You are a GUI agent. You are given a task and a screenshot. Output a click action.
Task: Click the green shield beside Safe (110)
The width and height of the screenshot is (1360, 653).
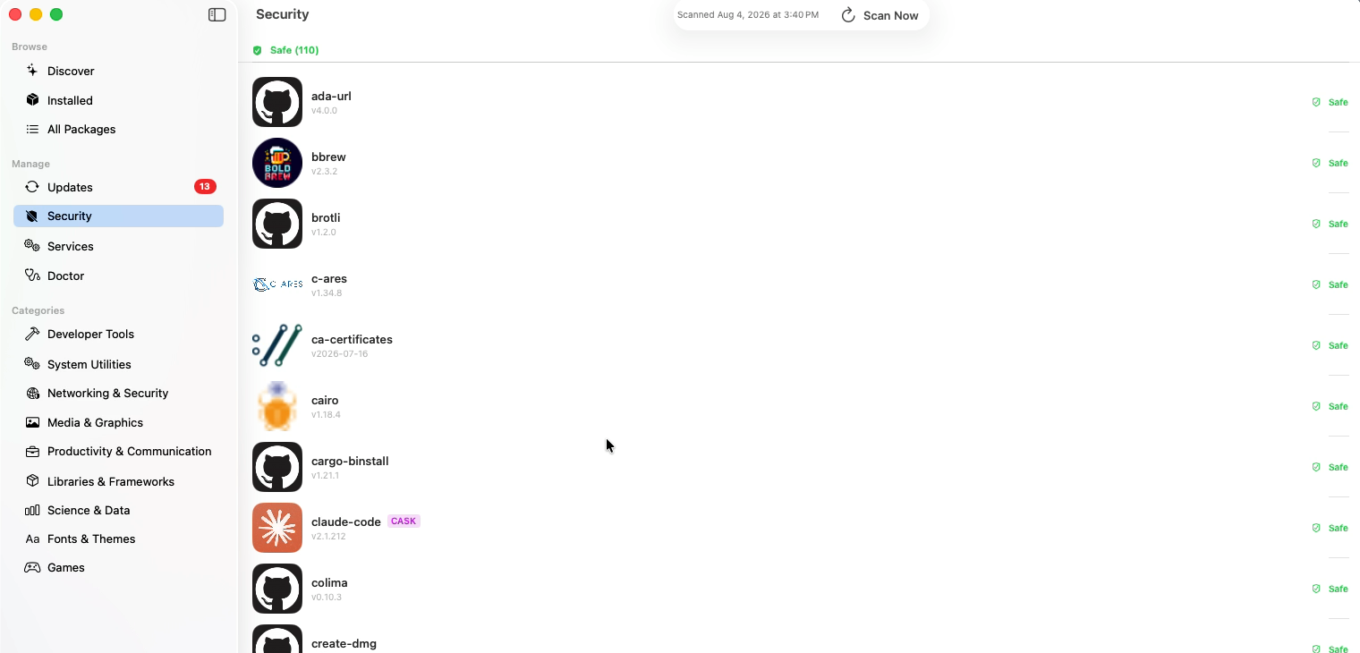258,50
